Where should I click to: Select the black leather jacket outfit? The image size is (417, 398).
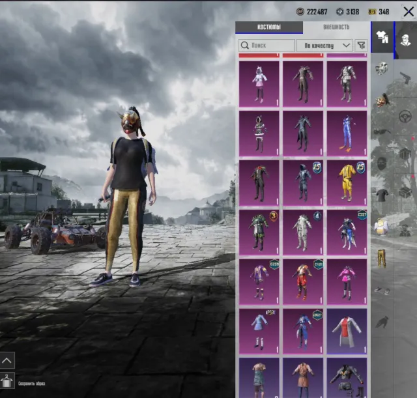click(347, 378)
